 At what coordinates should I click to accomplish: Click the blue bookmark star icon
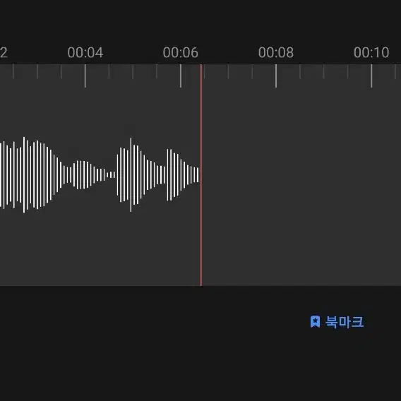click(x=315, y=321)
